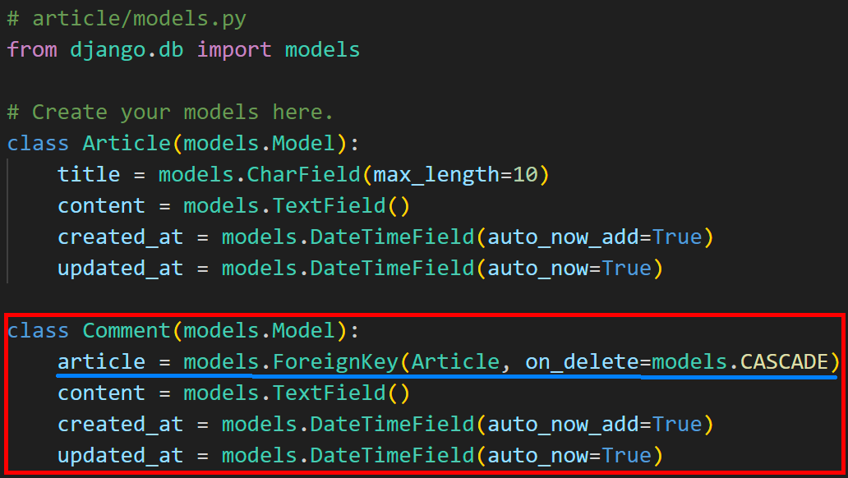
Task: Click 'django.db' in the import statement
Action: point(127,51)
